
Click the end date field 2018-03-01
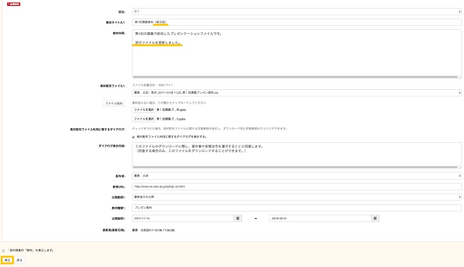click(x=319, y=217)
